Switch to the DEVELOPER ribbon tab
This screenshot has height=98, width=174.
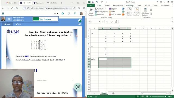pos(165,5)
